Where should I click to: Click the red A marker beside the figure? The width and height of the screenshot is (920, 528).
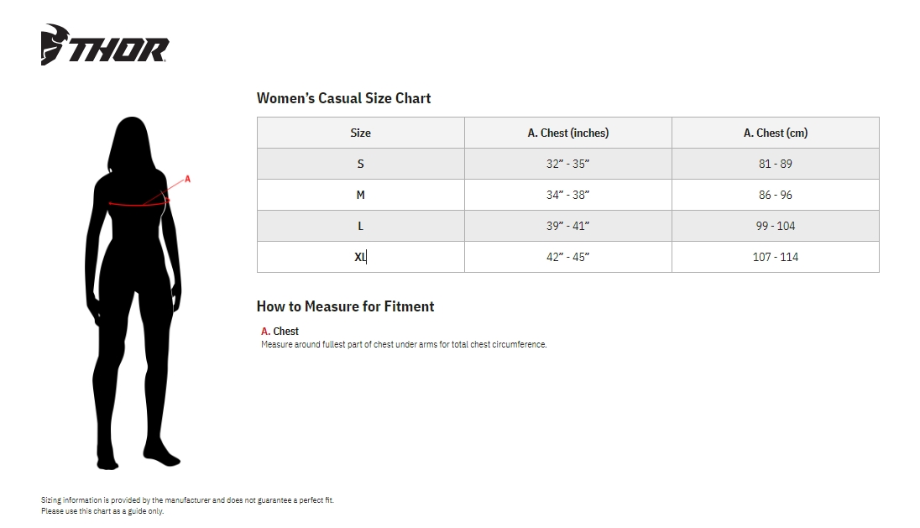187,179
